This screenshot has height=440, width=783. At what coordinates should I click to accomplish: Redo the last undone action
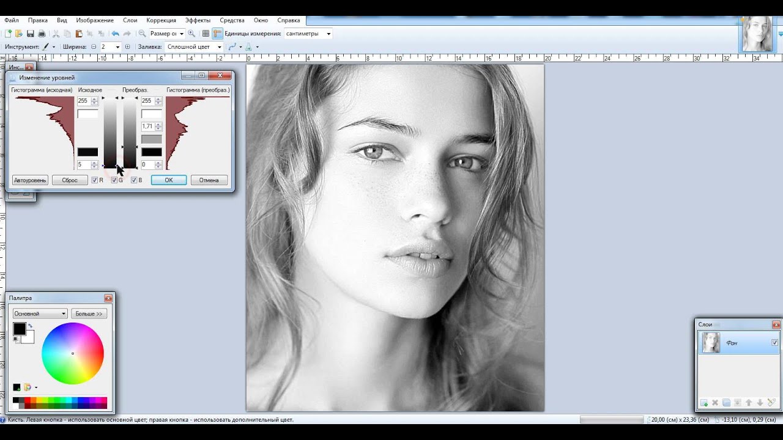127,34
